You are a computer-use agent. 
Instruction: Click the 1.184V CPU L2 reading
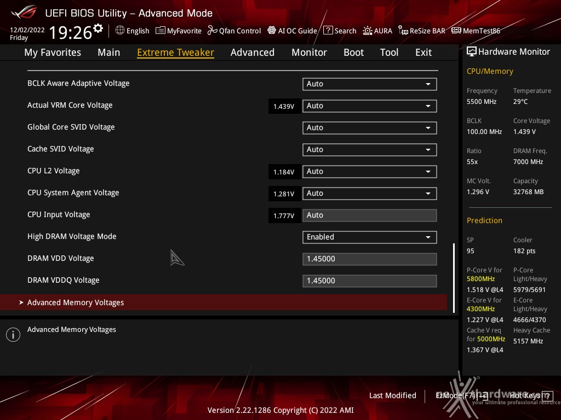[x=284, y=172]
